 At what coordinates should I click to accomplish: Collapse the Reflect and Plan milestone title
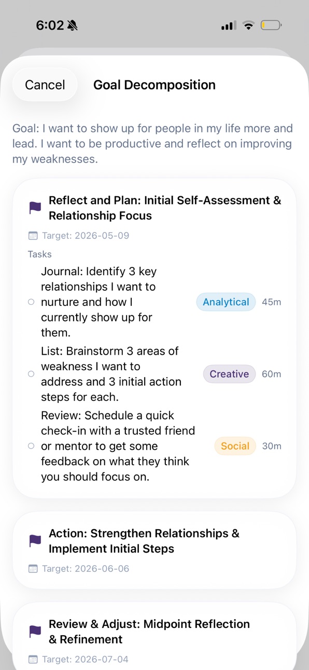click(x=165, y=208)
